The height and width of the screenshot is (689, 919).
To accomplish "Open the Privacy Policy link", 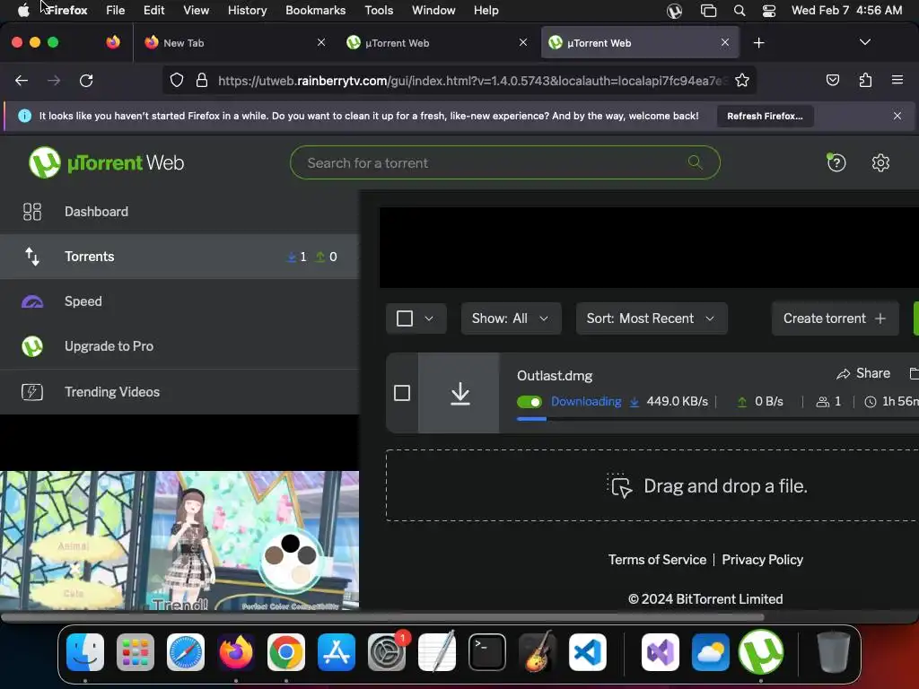I will tap(762, 560).
